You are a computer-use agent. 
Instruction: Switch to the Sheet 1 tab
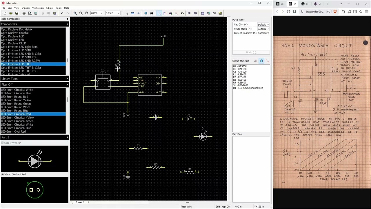(x=80, y=202)
